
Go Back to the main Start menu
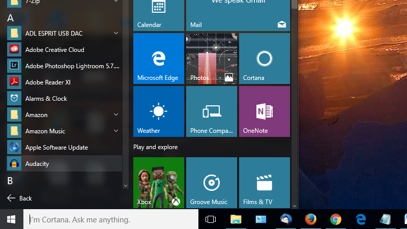pyautogui.click(x=19, y=198)
